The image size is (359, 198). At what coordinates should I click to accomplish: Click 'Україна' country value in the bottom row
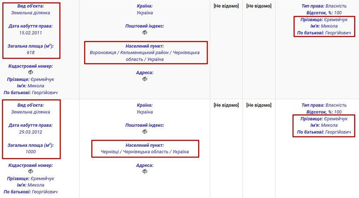[x=144, y=112]
